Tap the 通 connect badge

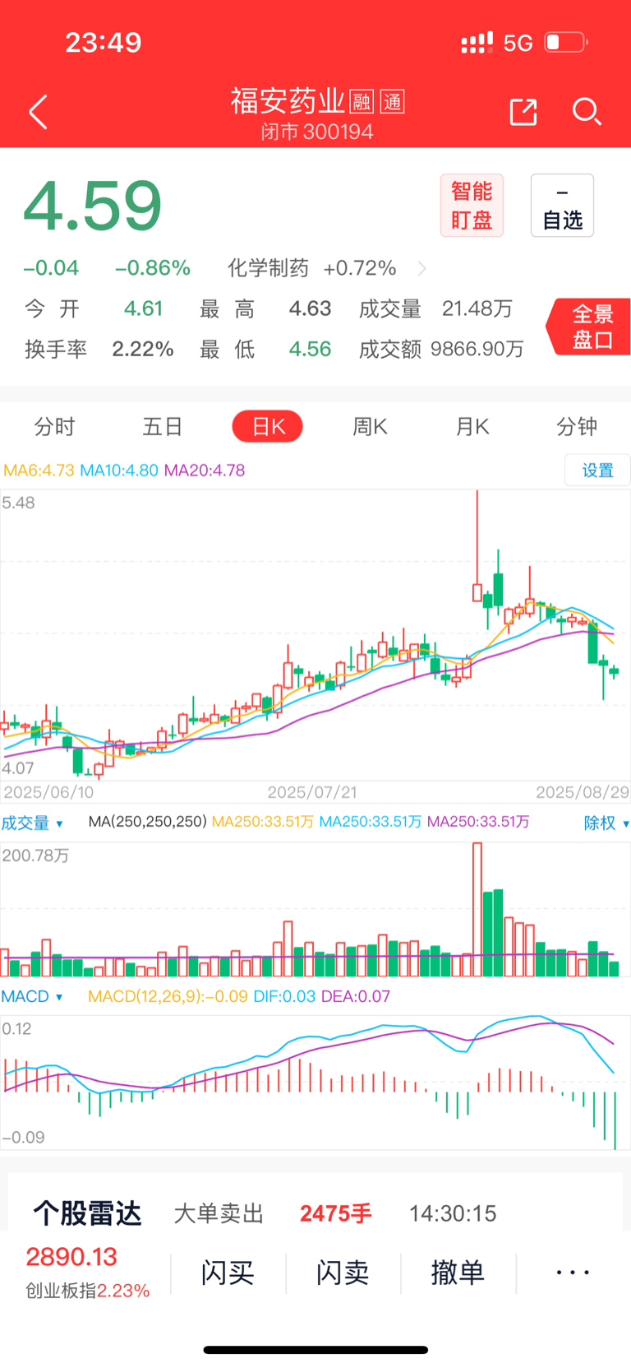point(393,102)
